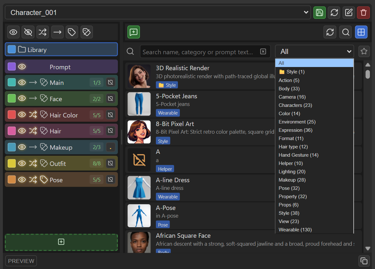Clear the search field with x icon
This screenshot has height=269, width=375.
tap(263, 52)
